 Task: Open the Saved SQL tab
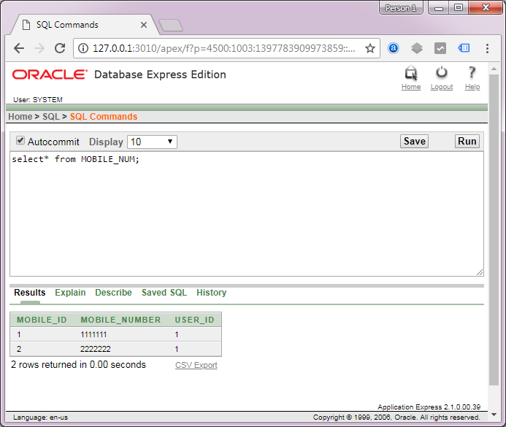pyautogui.click(x=164, y=293)
